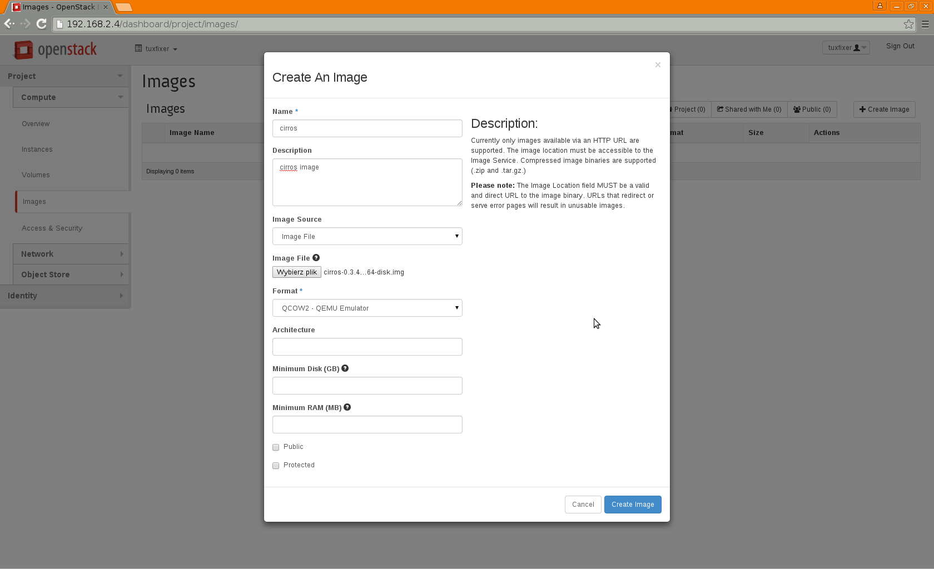Open Volumes in the sidebar
This screenshot has height=569, width=934.
pos(36,175)
